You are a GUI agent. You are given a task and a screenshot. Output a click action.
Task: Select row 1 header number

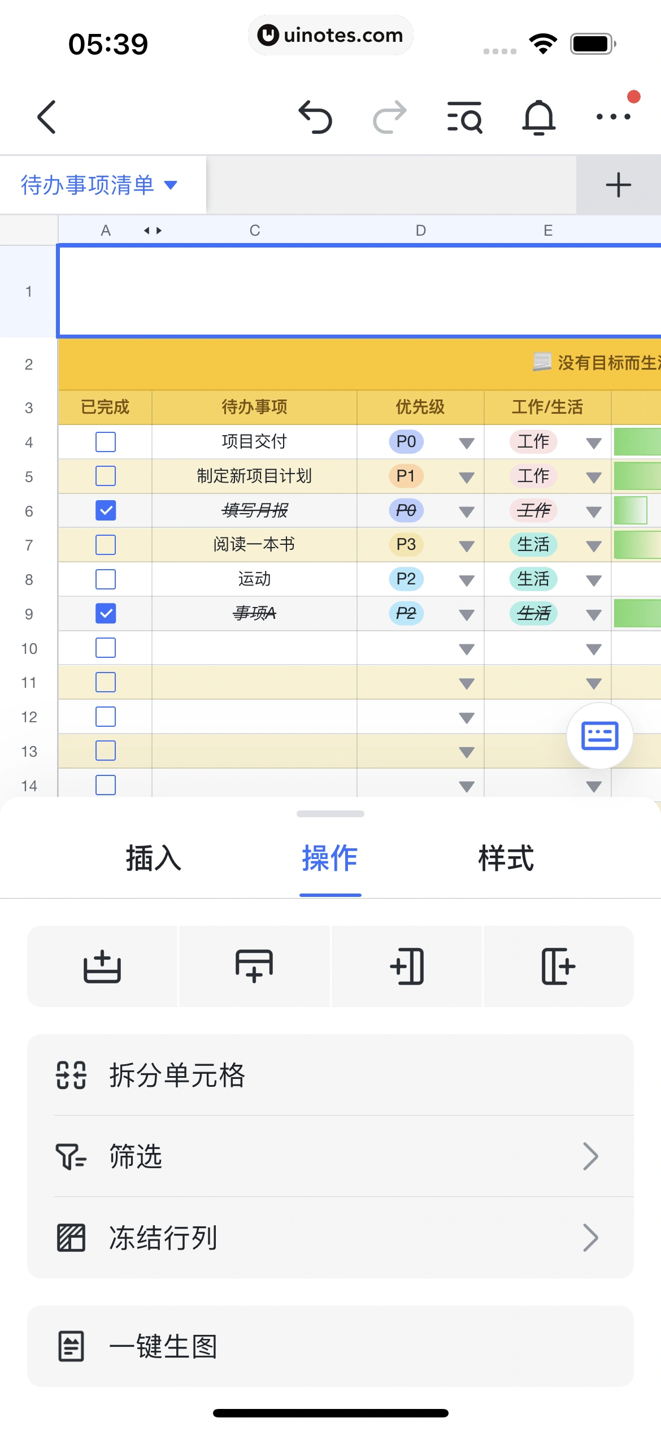[x=29, y=292]
